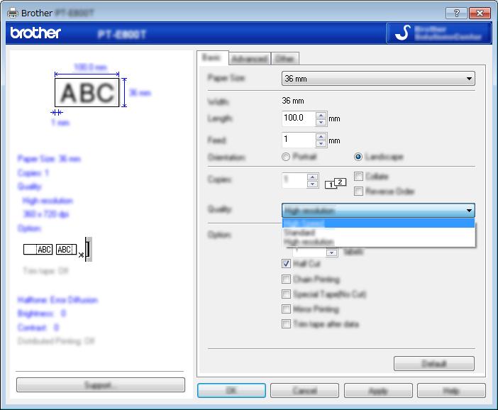Enable the Collate checkbox

point(358,176)
